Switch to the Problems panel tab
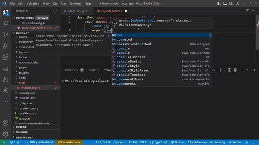259x145 pixels. point(74,70)
